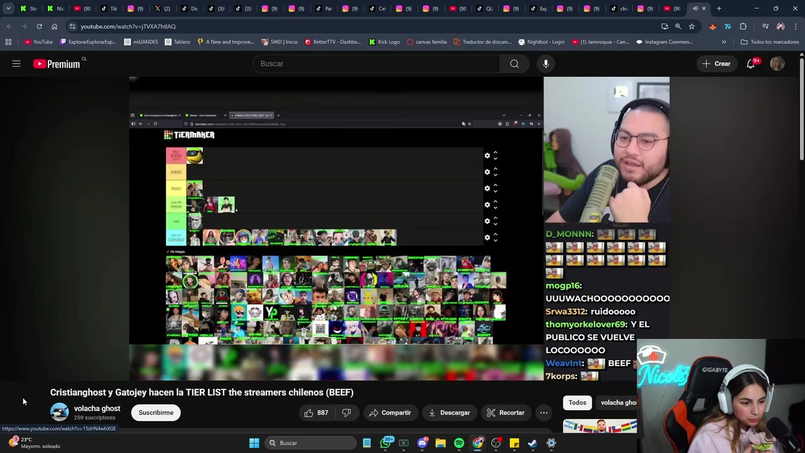
Task: Select the volacha ghost filter chip
Action: (x=618, y=403)
